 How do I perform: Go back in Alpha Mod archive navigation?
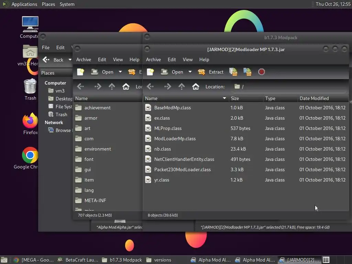click(x=80, y=87)
